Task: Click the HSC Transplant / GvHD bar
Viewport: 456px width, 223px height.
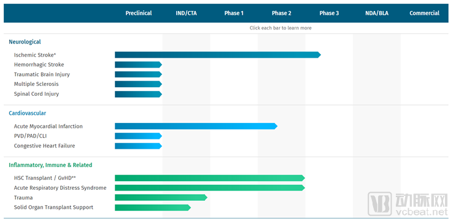Action: click(x=210, y=178)
